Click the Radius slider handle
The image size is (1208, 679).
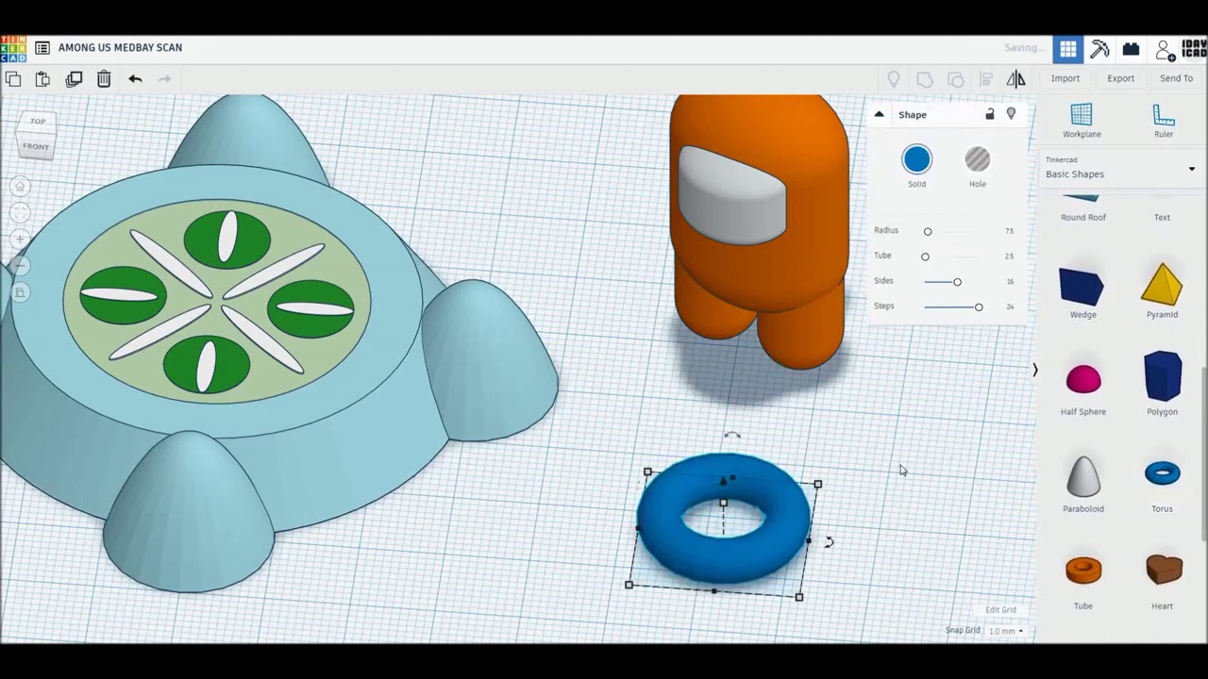[x=928, y=231]
